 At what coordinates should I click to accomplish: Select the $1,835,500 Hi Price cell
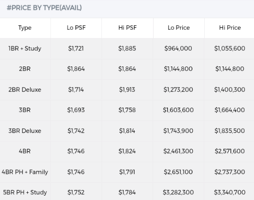(230, 131)
